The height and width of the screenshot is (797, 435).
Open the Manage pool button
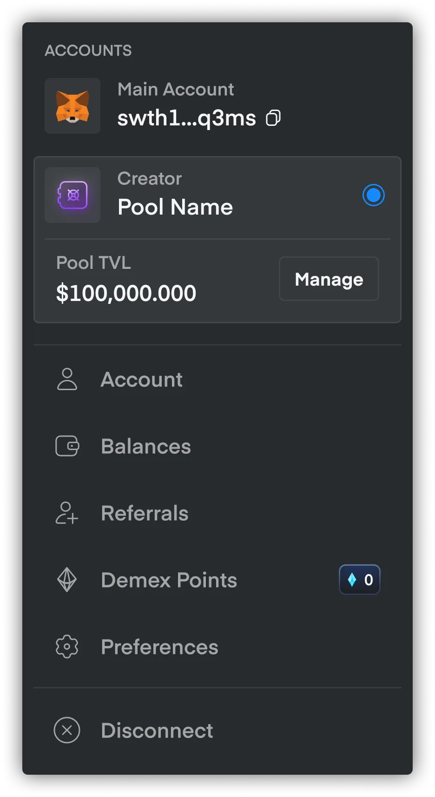click(x=329, y=279)
